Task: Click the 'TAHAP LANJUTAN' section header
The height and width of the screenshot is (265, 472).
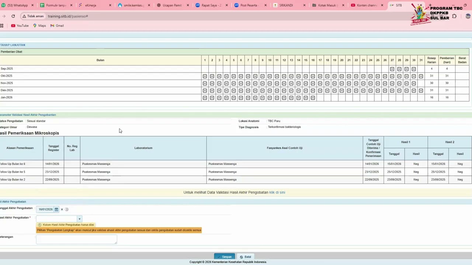Action: click(x=13, y=45)
